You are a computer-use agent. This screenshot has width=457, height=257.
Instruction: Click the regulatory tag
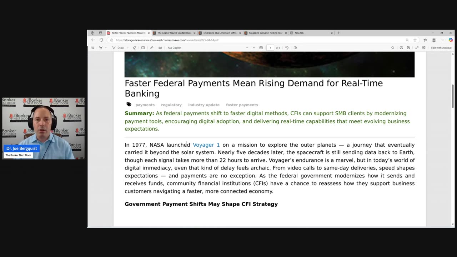click(171, 105)
